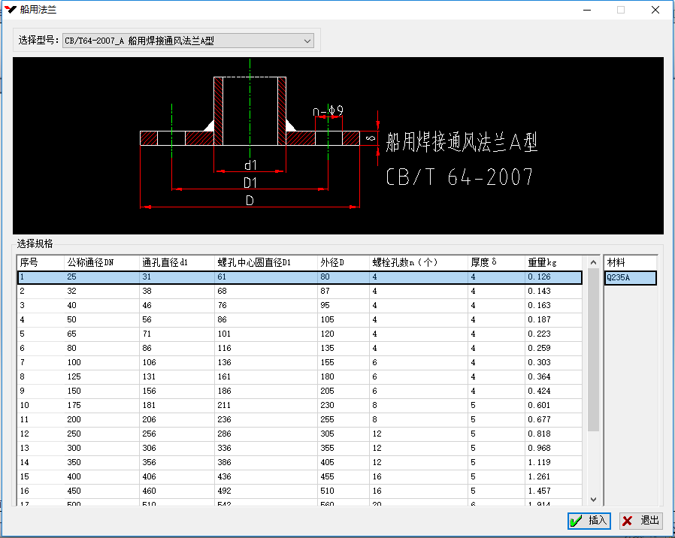Image resolution: width=675 pixels, height=538 pixels.
Task: Click the 重量kg column header
Action: click(552, 263)
